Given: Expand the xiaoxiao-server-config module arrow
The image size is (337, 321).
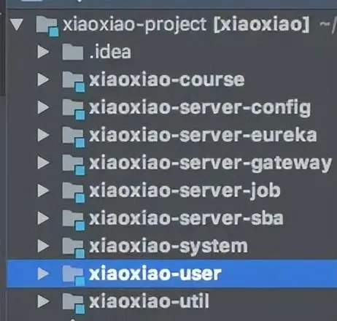Looking at the screenshot, I should point(44,107).
